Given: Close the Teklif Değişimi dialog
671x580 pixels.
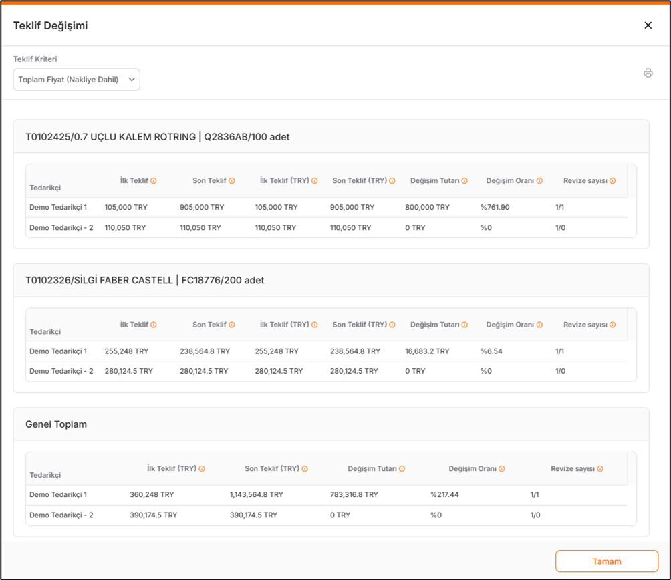Looking at the screenshot, I should tap(648, 25).
